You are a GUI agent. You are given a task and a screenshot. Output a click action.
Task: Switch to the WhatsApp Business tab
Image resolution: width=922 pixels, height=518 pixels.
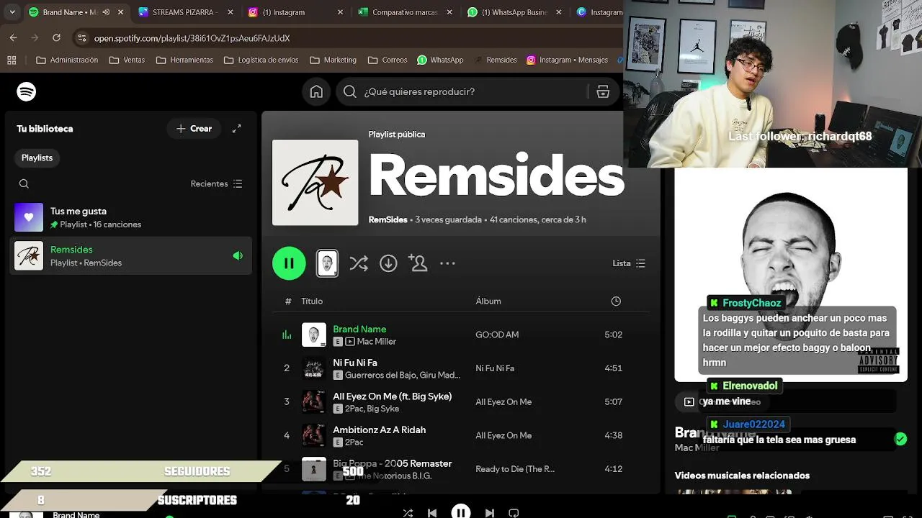(x=514, y=12)
